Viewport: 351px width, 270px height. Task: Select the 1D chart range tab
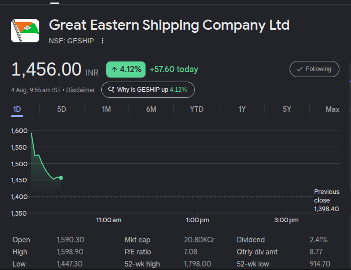[x=17, y=109]
